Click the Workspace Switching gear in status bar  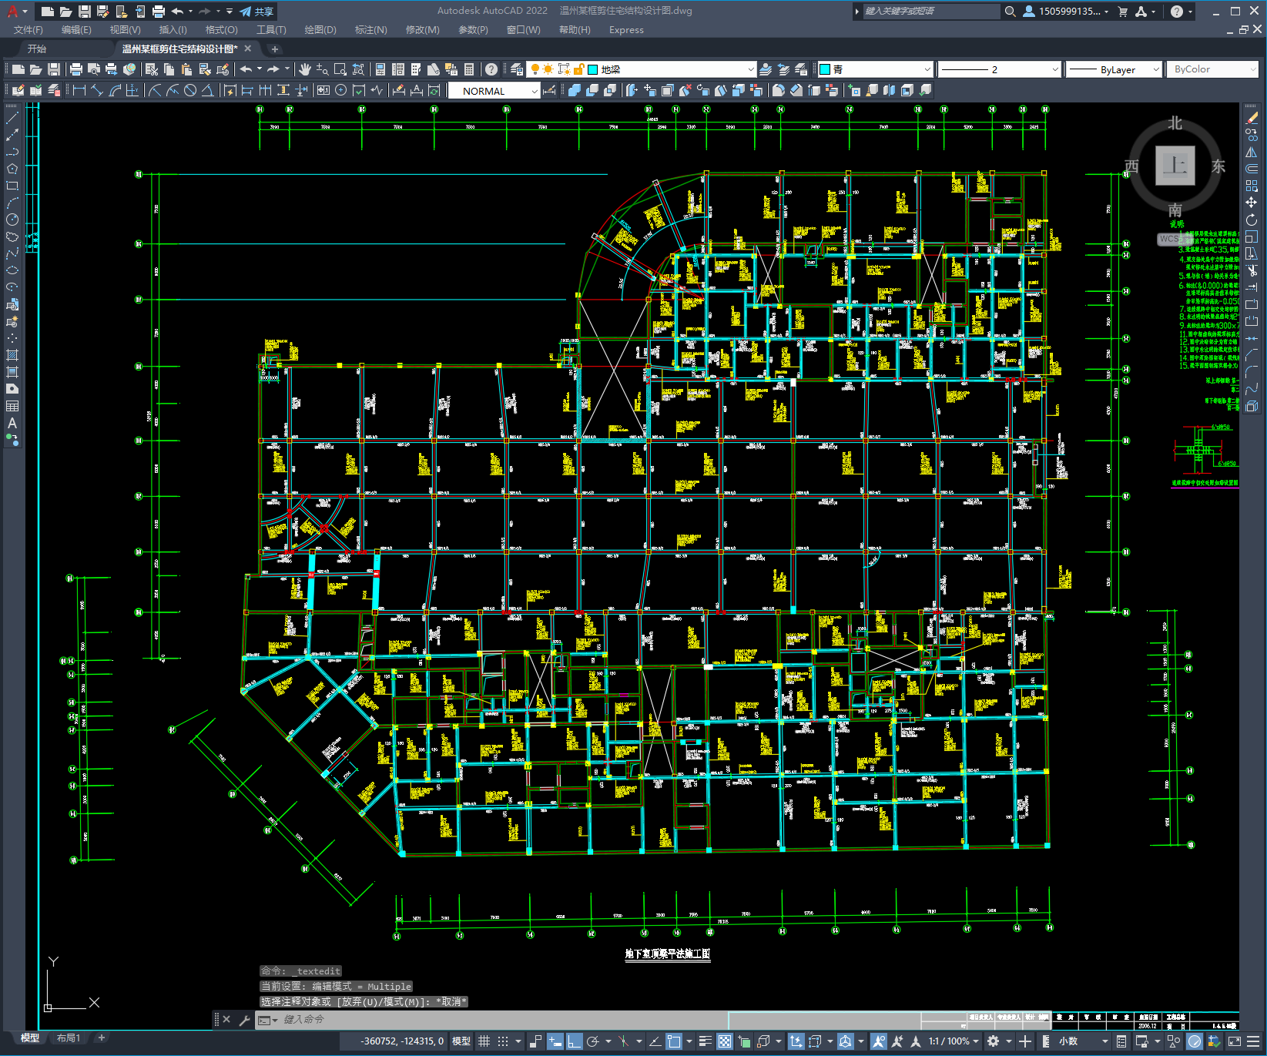click(x=993, y=1041)
